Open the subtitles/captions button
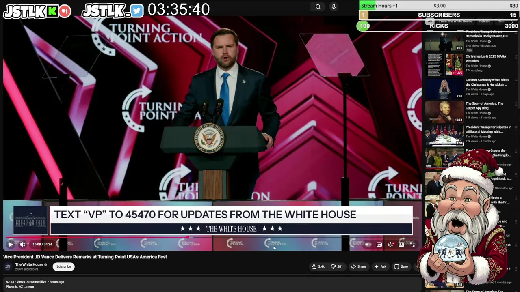Viewport: 520px width, 292px height. (x=379, y=244)
